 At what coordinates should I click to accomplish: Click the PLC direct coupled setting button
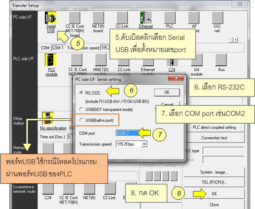pyautogui.click(x=214, y=127)
